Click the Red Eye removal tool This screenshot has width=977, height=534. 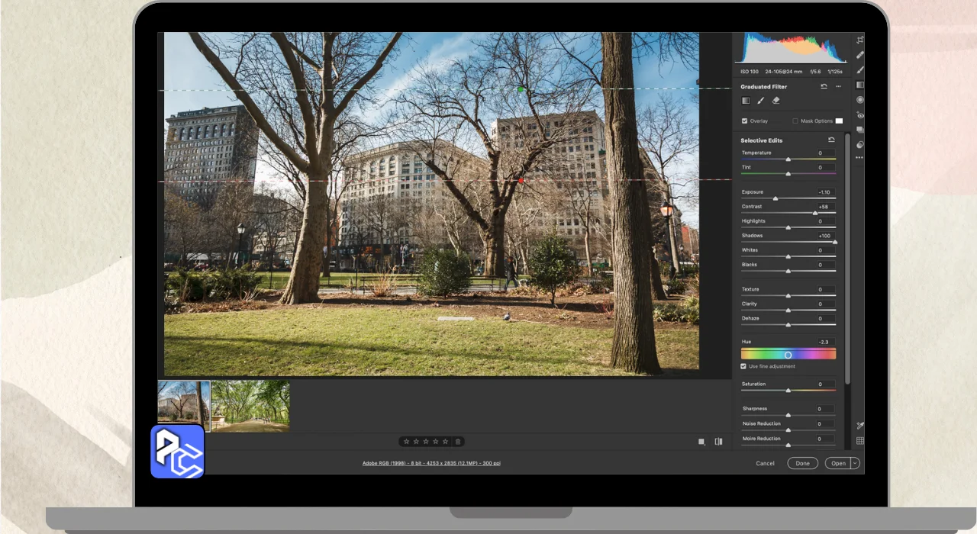860,115
